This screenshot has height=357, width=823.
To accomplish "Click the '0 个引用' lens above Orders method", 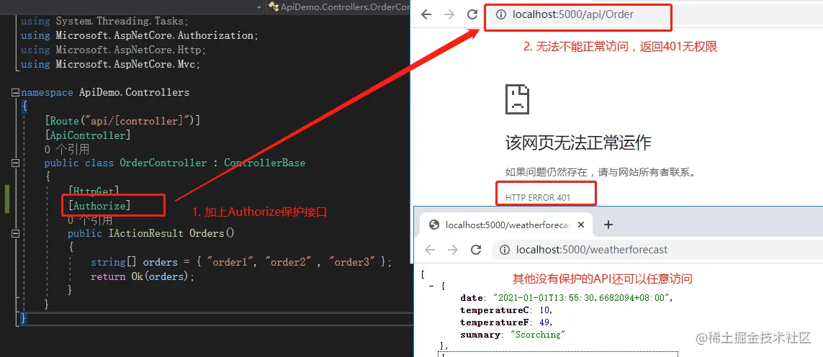I will 90,220.
